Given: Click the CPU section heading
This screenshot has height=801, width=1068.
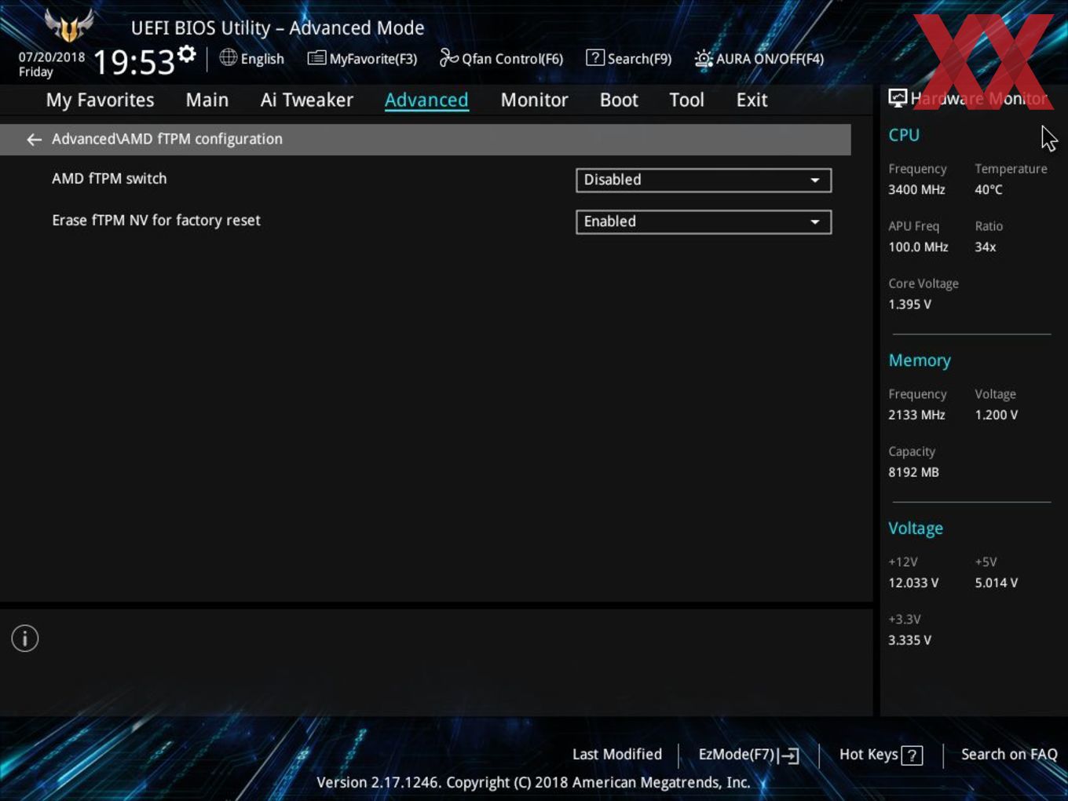Looking at the screenshot, I should 904,135.
